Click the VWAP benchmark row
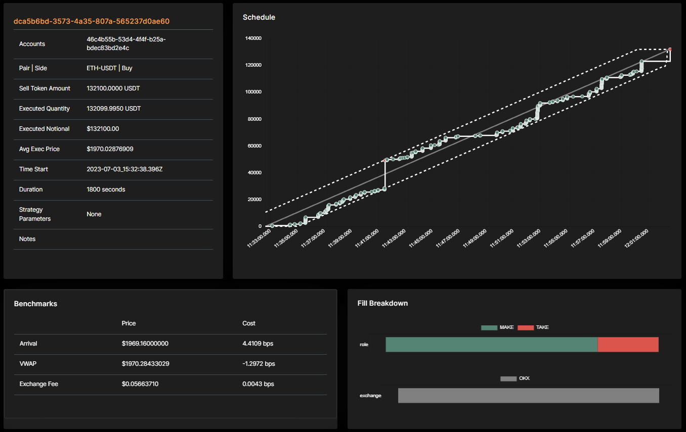The width and height of the screenshot is (686, 432). point(170,364)
